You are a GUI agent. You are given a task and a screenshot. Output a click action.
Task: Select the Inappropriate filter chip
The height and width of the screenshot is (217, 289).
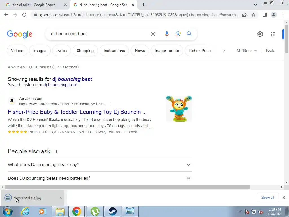(x=167, y=51)
